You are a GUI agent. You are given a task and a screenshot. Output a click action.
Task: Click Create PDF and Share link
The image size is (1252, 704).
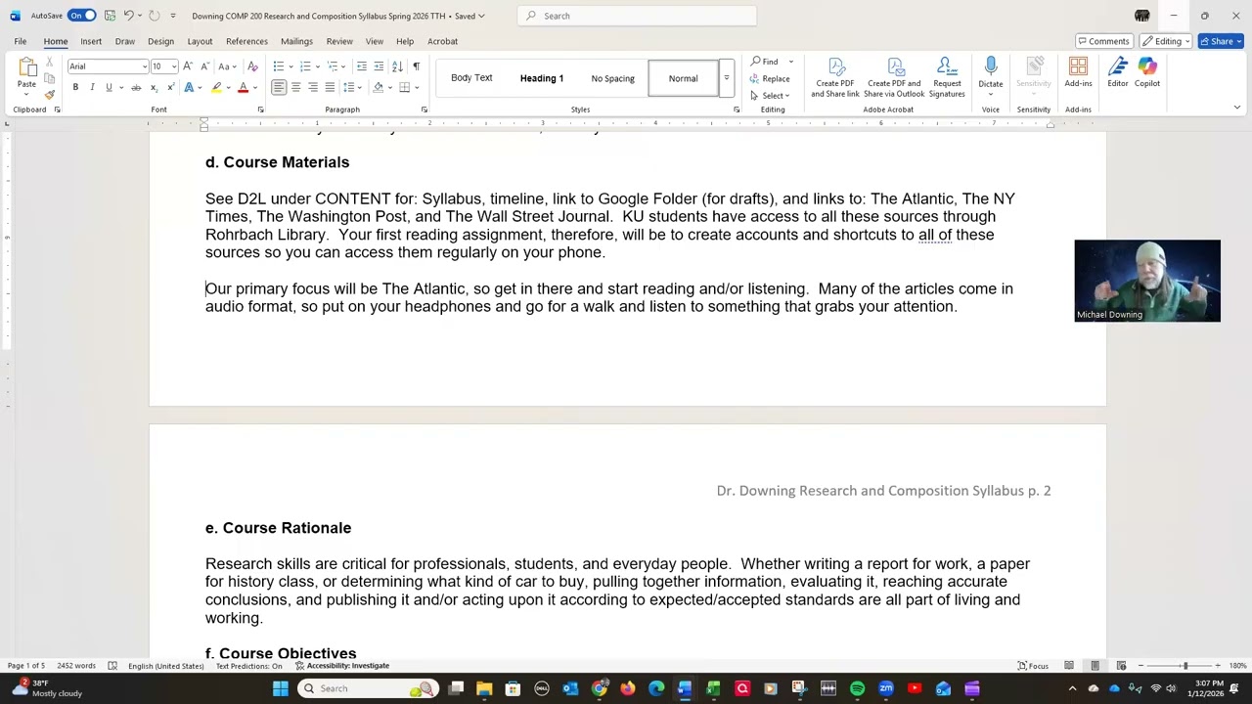835,77
